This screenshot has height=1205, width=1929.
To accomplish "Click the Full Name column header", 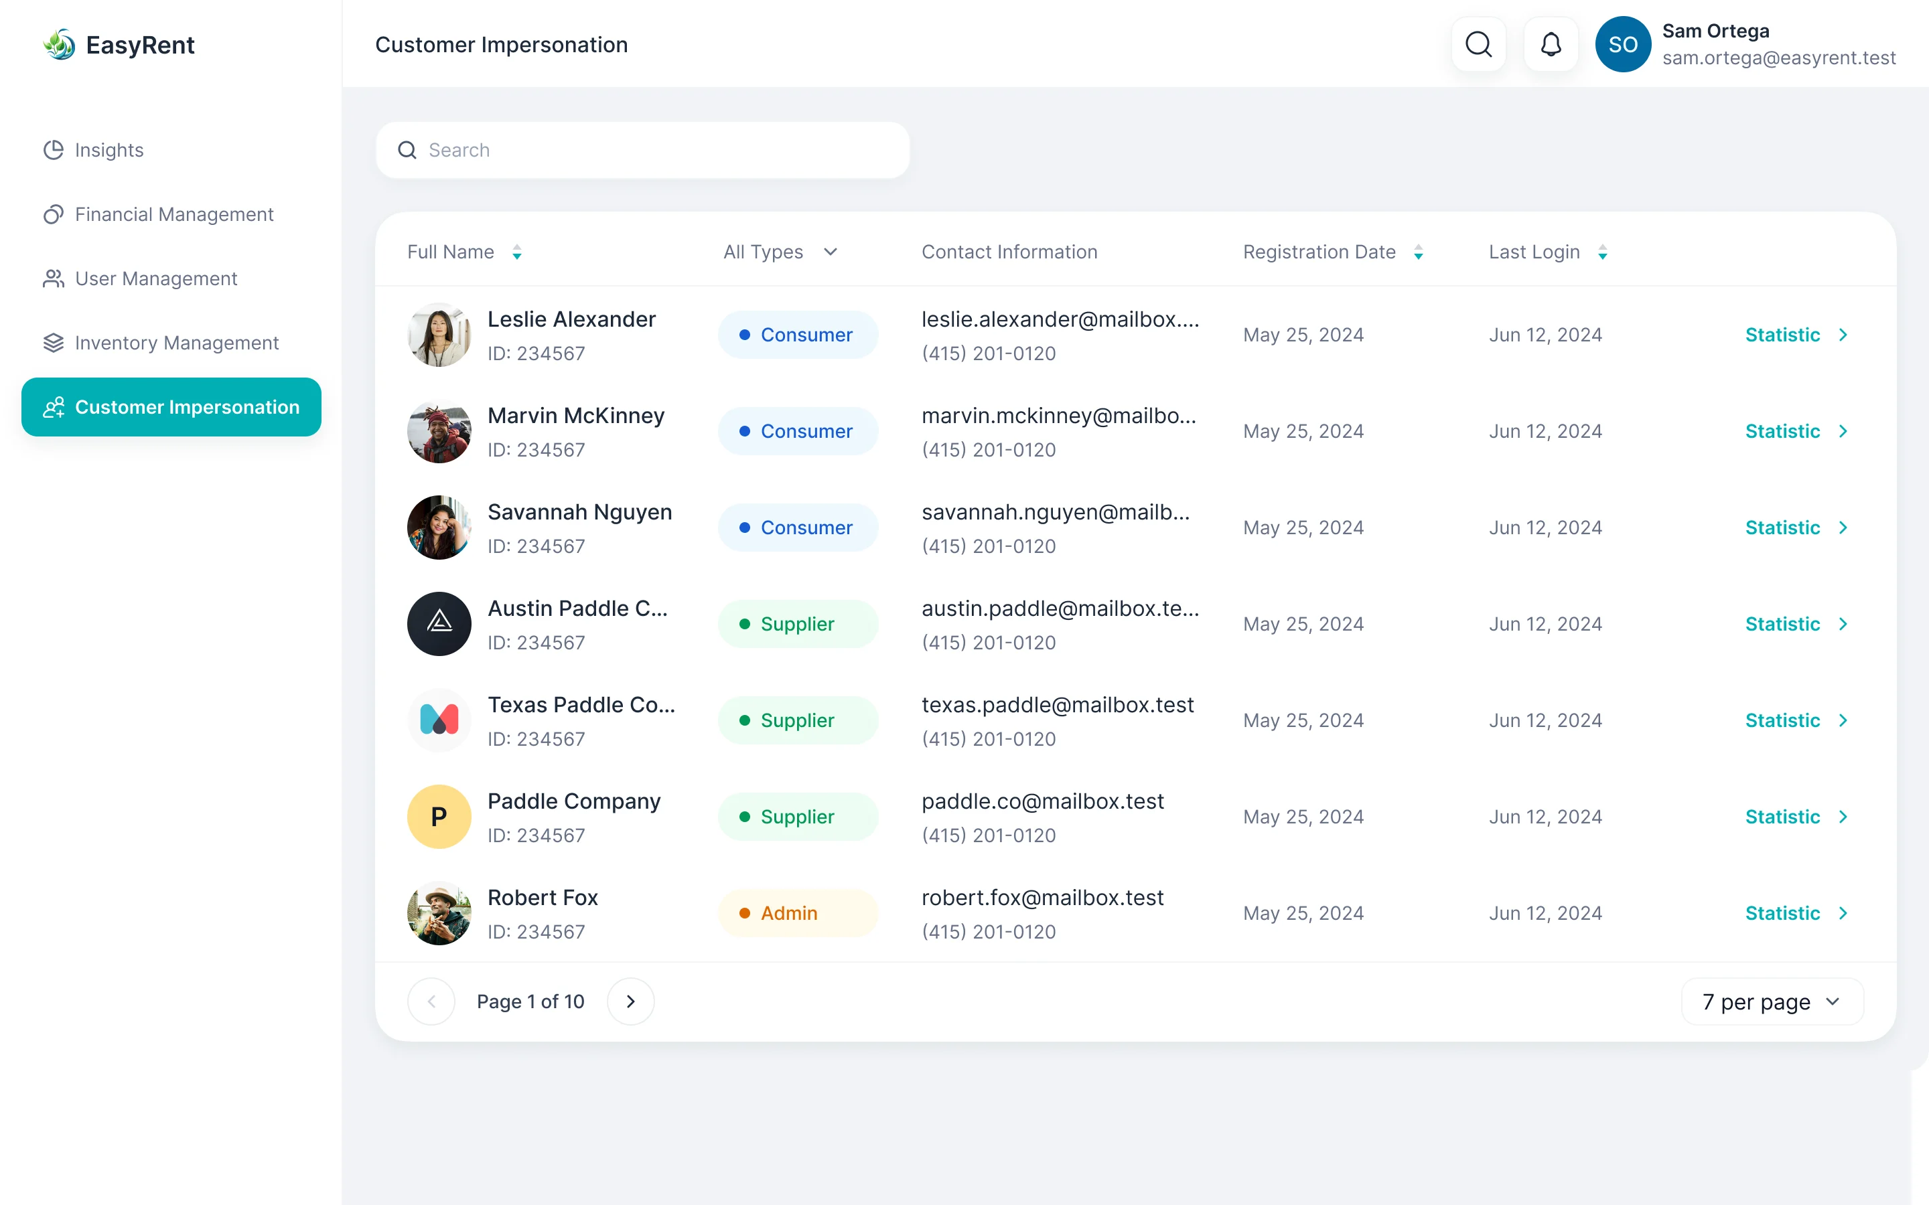I will pos(450,252).
